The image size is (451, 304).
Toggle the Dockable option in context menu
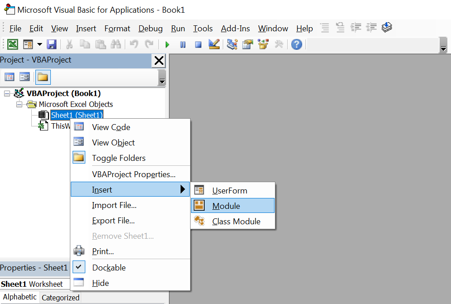click(108, 267)
